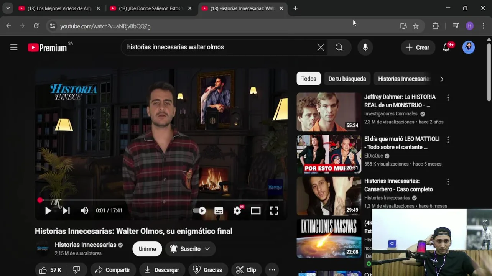
Task: Seek on the video progress bar
Action: (x=161, y=200)
